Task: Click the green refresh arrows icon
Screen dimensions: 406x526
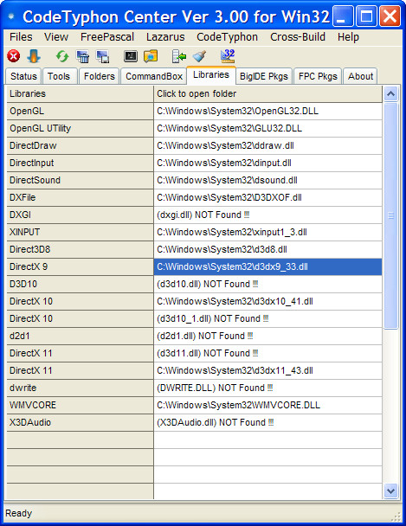Action: 62,56
